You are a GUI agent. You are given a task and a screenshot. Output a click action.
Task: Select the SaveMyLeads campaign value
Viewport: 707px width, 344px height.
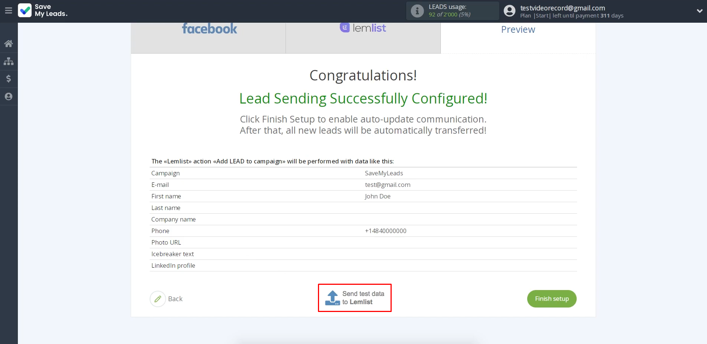(x=384, y=173)
